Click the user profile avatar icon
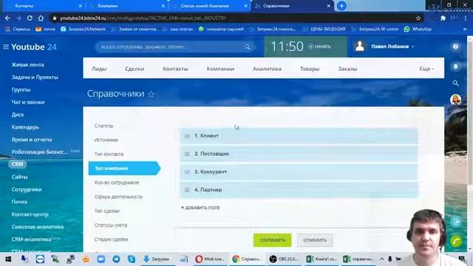 (360, 46)
